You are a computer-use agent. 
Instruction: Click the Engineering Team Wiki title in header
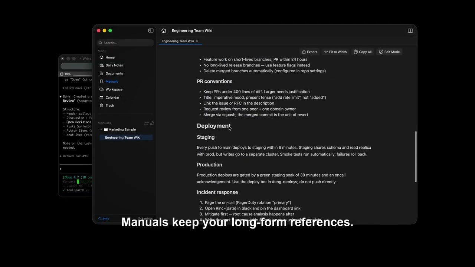pyautogui.click(x=192, y=31)
